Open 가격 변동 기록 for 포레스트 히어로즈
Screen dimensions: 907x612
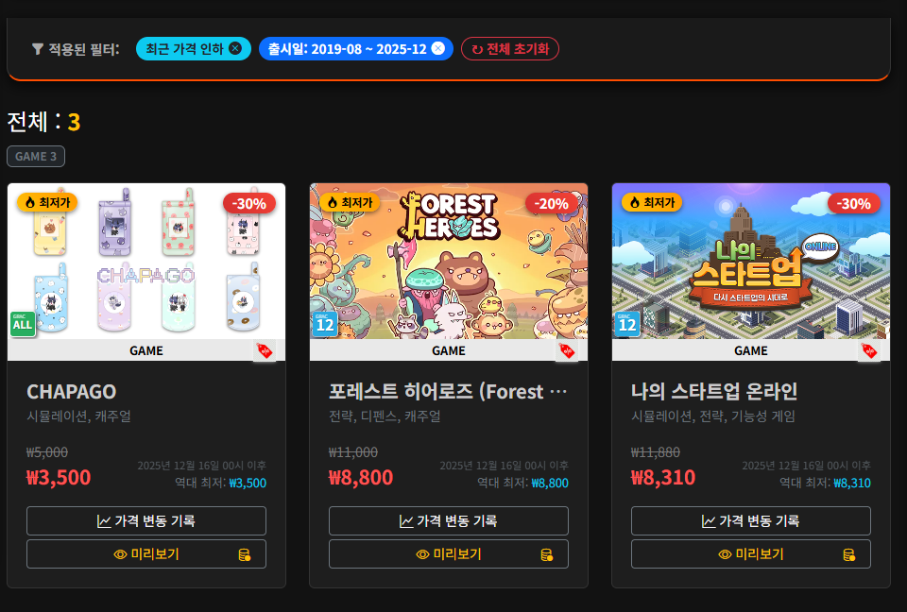click(448, 521)
